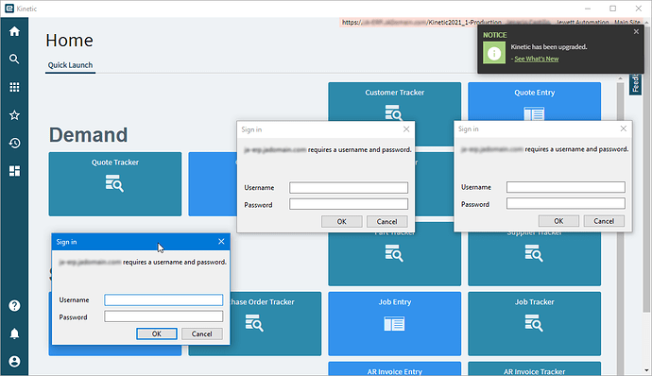Click the vertical scrollbar of tile area
Viewport: 652px width, 376px height.
pos(620,225)
